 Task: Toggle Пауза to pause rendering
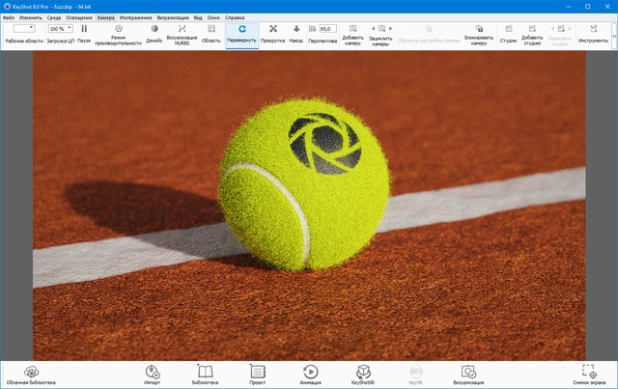(x=84, y=35)
